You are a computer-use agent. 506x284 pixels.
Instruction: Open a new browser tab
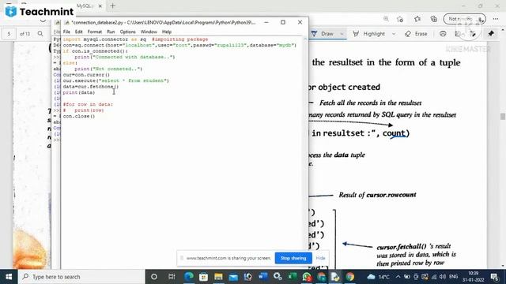click(x=112, y=6)
